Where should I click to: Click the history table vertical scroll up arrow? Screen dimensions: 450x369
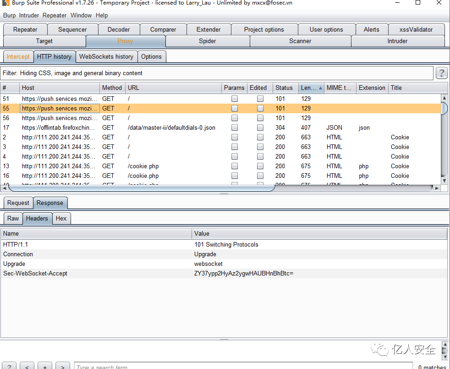pos(444,98)
